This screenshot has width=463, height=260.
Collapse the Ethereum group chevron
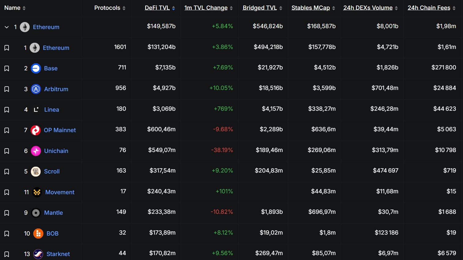click(x=7, y=27)
